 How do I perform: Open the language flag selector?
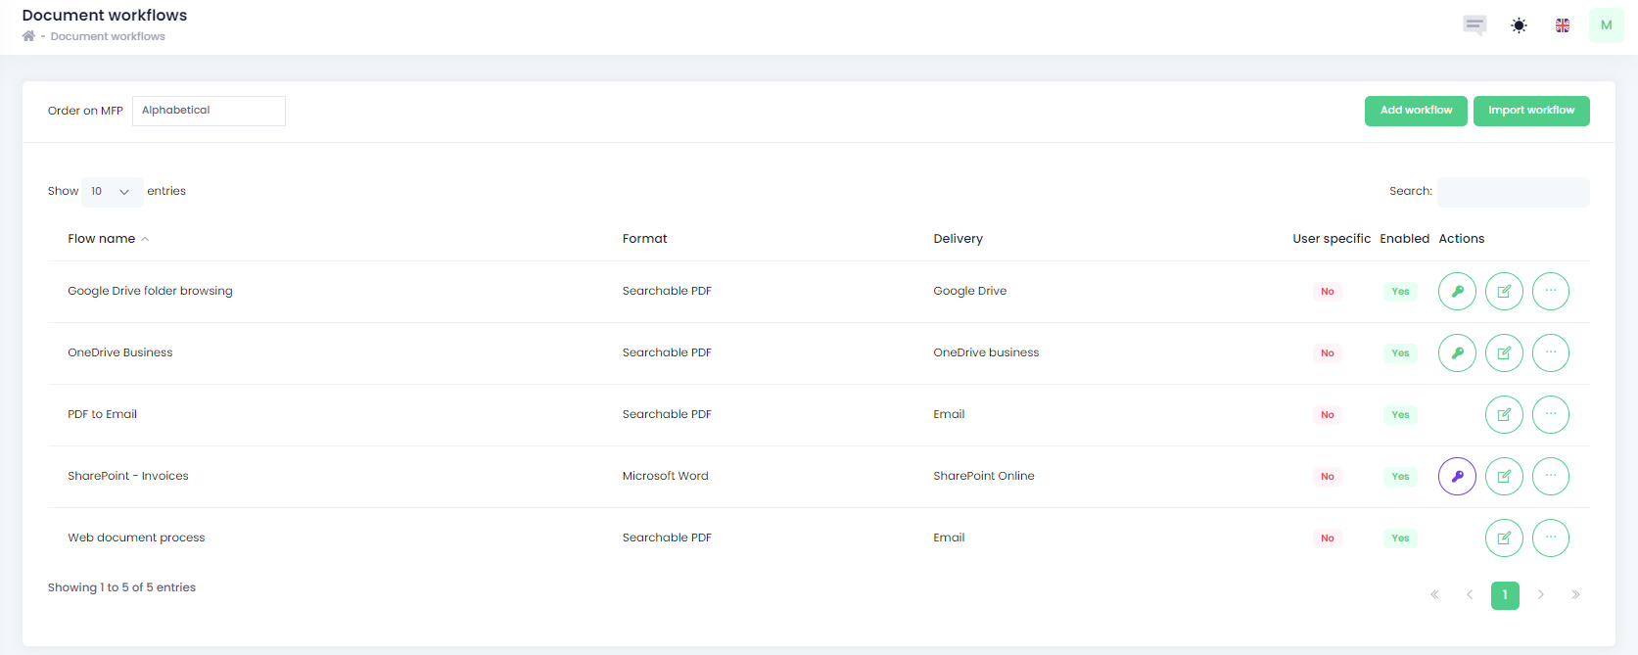(x=1563, y=25)
